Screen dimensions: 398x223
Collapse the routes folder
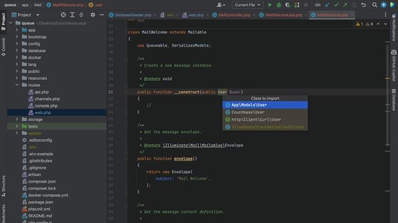click(17, 85)
